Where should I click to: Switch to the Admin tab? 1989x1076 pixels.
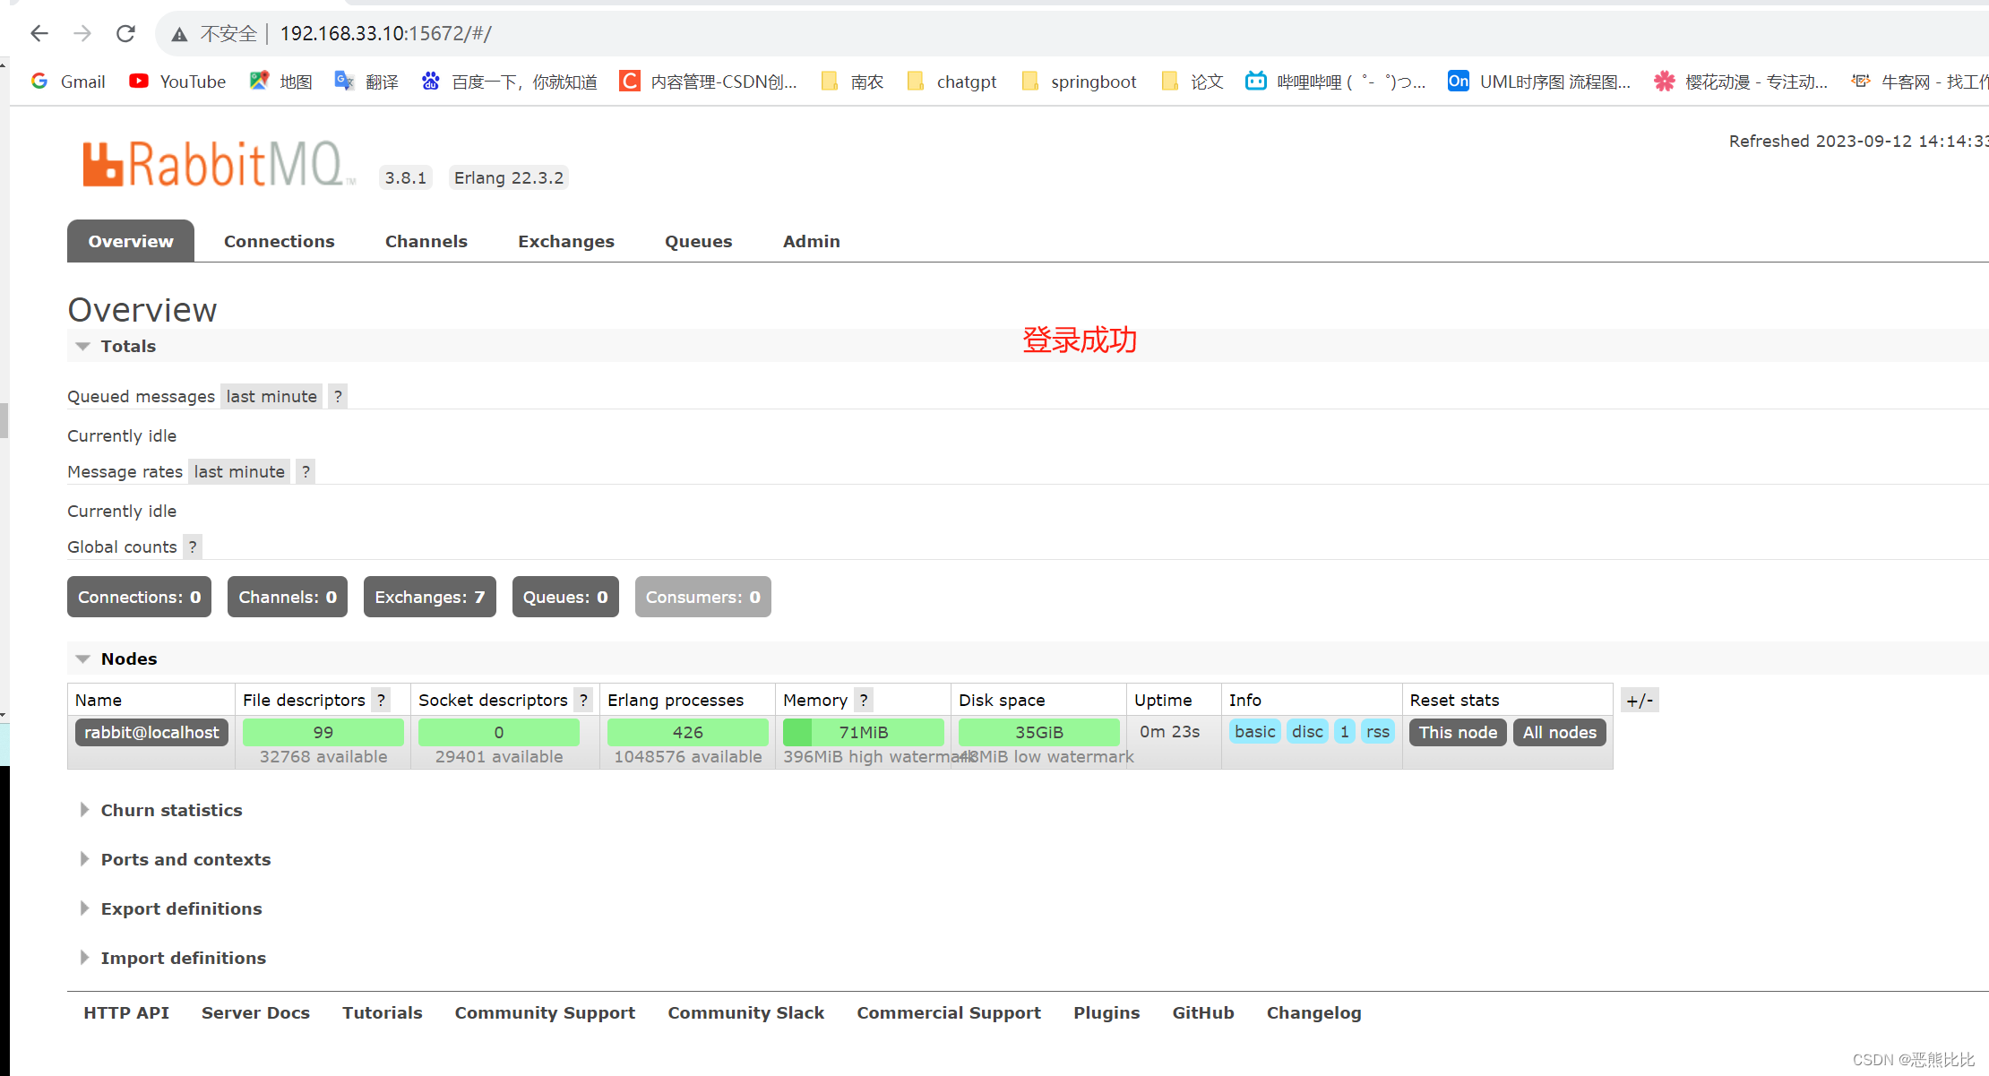coord(812,241)
